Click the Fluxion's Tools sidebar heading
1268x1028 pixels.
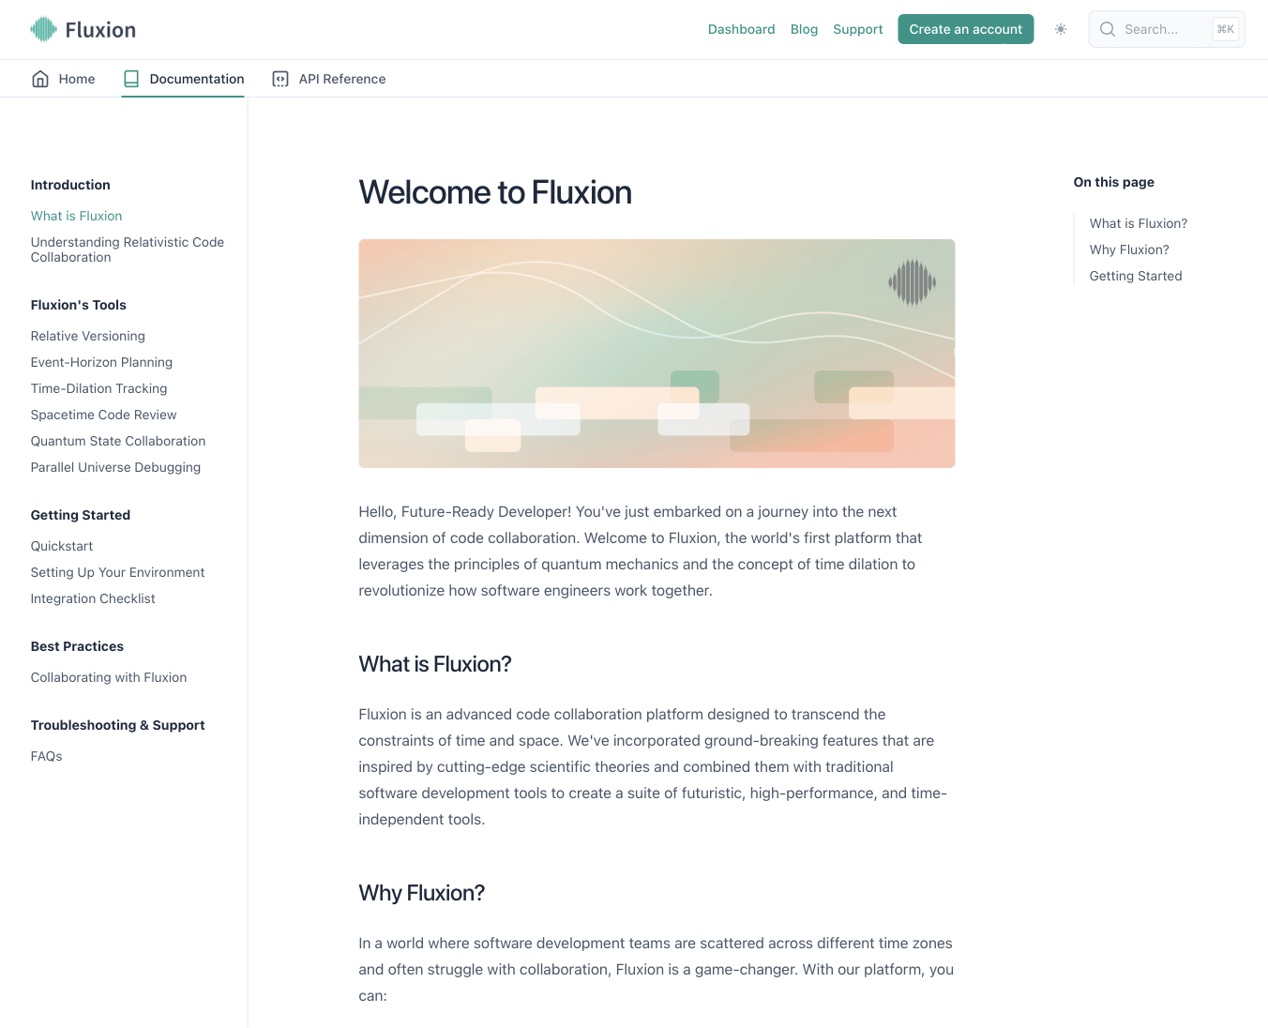click(79, 305)
